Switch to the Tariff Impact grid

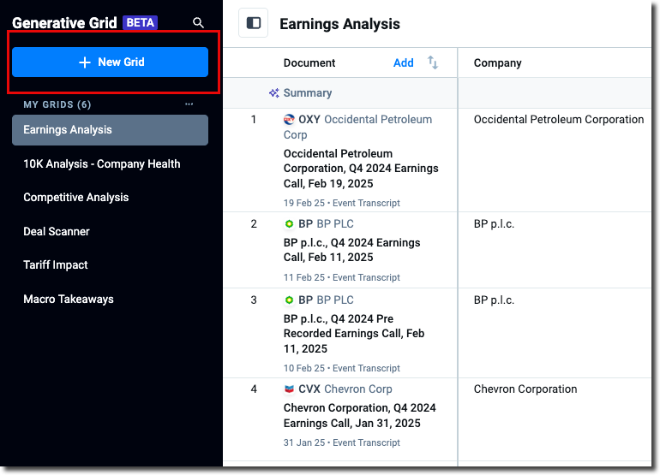56,265
